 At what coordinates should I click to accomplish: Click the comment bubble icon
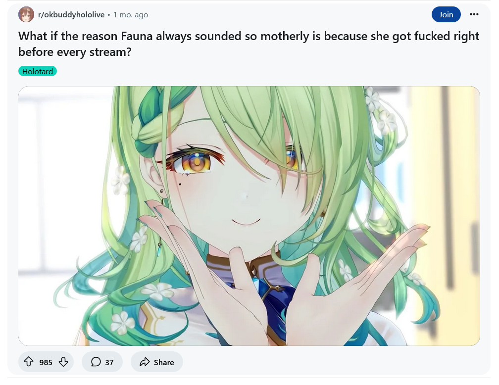[96, 362]
